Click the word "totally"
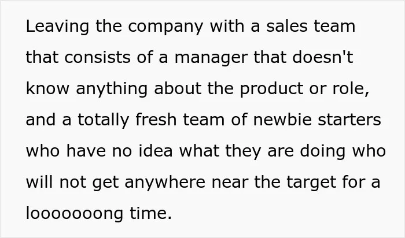The image size is (405, 238). 104,121
